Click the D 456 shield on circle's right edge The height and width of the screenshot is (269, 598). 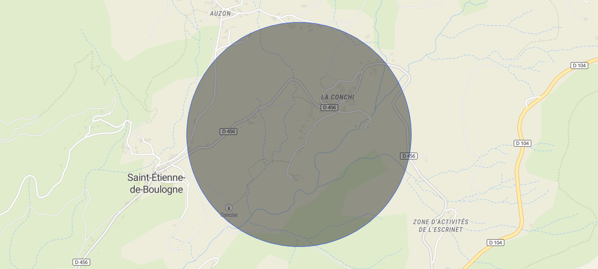tap(409, 156)
